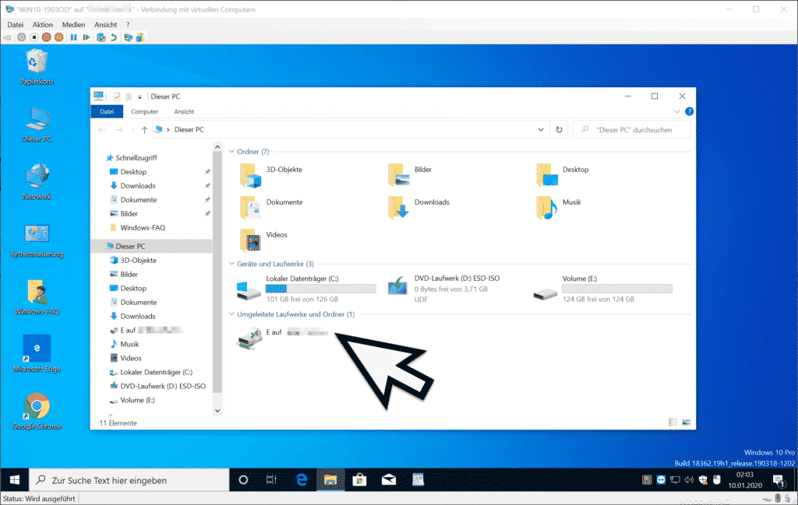Select Lokaler Datenträger (C:) drive tile
This screenshot has height=505, width=798.
click(x=305, y=289)
